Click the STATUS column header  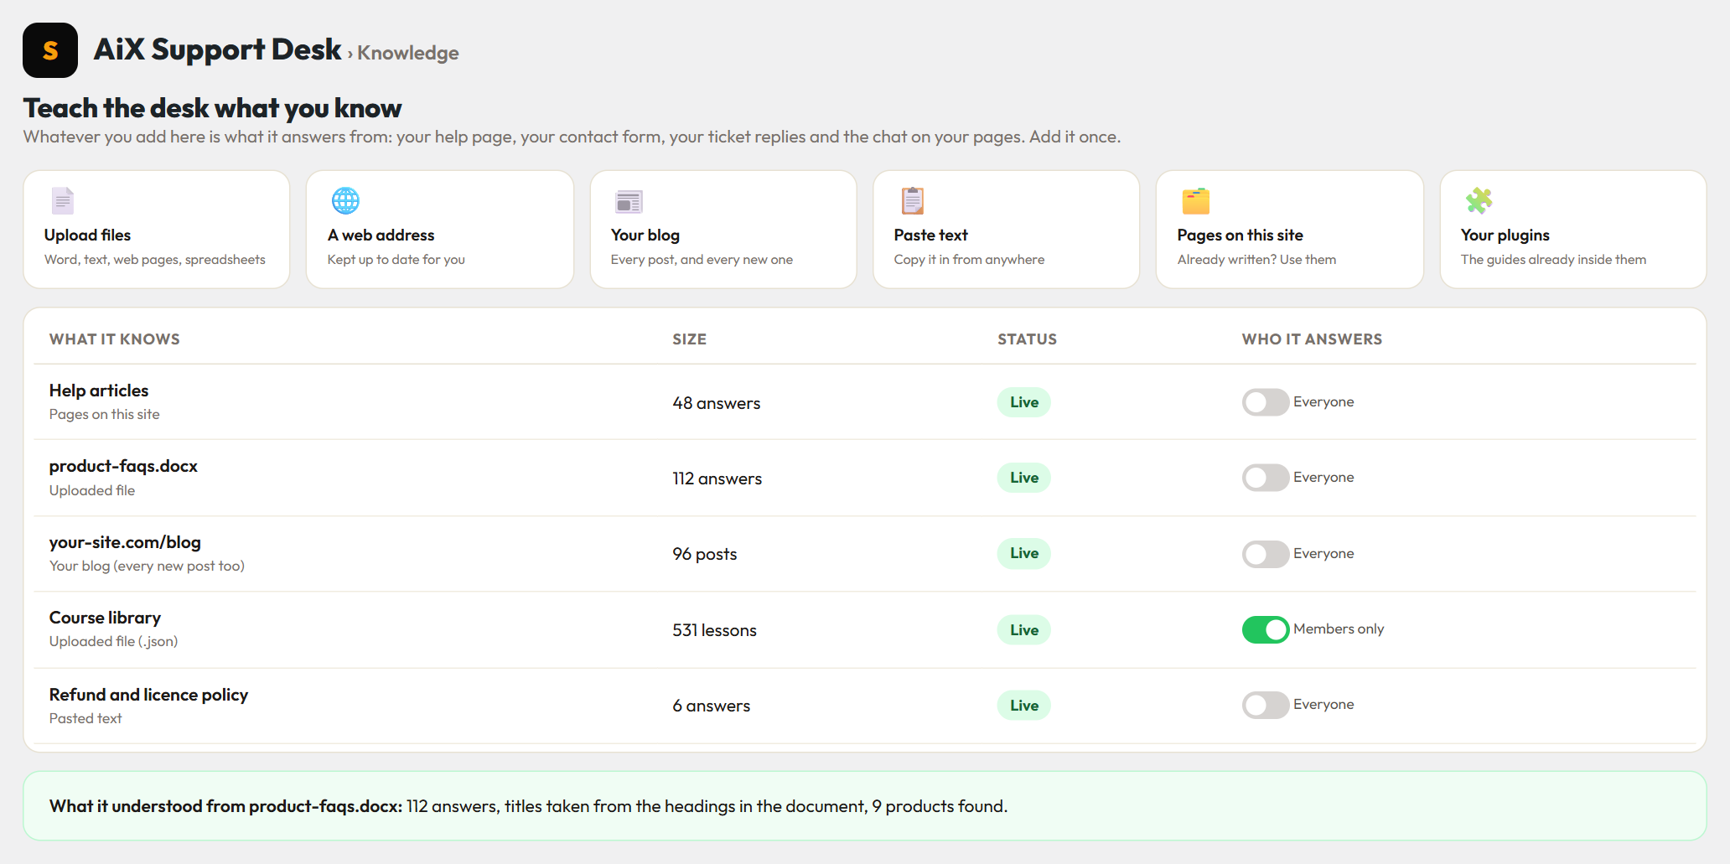pyautogui.click(x=1027, y=339)
